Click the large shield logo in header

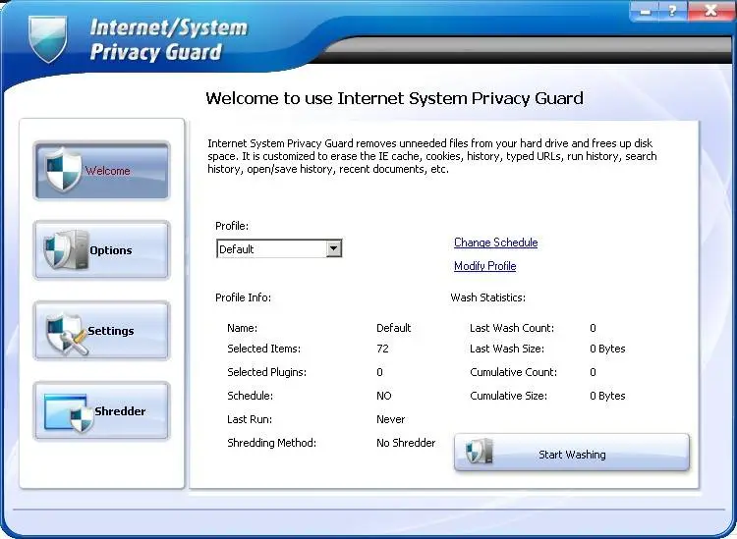47,38
